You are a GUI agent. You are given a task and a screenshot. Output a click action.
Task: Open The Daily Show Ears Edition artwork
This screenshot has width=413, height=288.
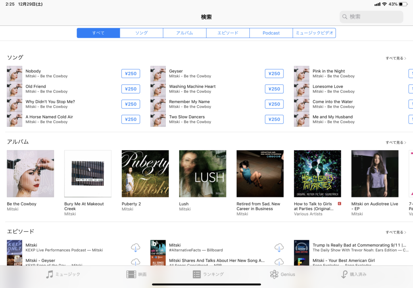[x=302, y=247]
